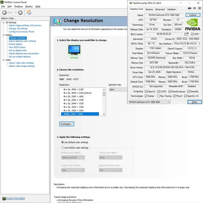Open the Output dynamic range dropdown
This screenshot has width=203, height=203.
(111, 170)
